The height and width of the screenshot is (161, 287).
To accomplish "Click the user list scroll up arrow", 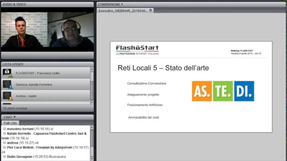I will pyautogui.click(x=92, y=69).
